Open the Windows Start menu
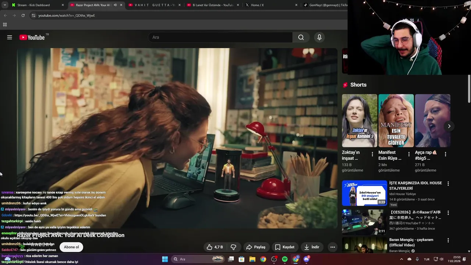Viewport: 471px width, 265px height. pos(165,259)
